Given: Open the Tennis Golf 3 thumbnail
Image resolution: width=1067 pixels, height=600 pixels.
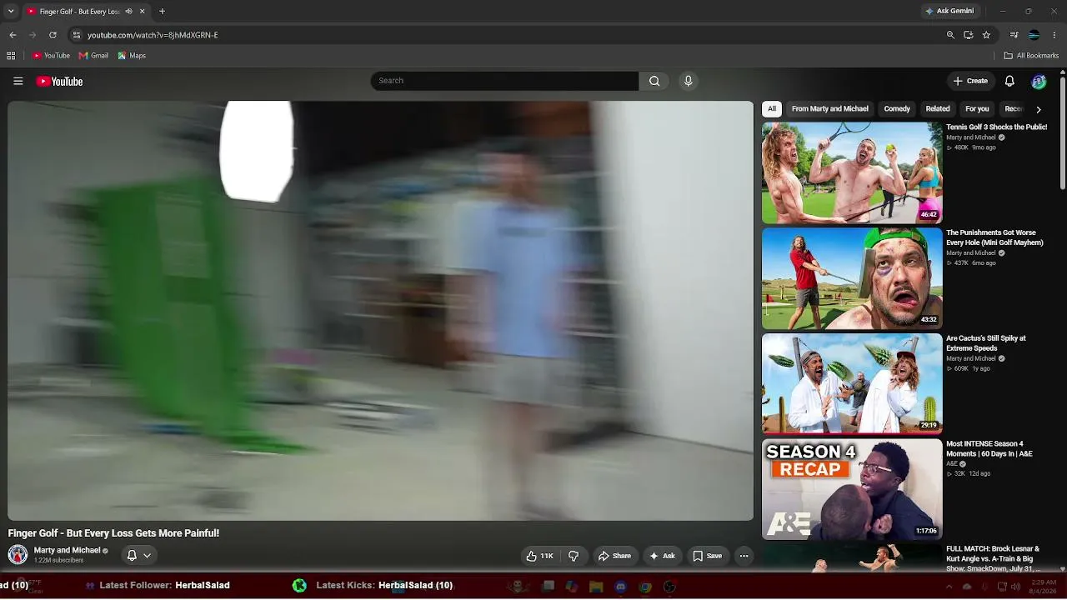Looking at the screenshot, I should tap(852, 172).
